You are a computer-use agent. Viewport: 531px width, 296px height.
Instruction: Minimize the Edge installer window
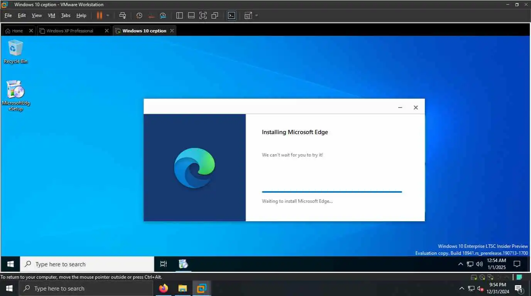400,108
